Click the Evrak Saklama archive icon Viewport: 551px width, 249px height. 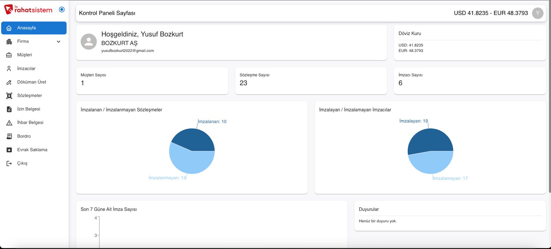[9, 150]
